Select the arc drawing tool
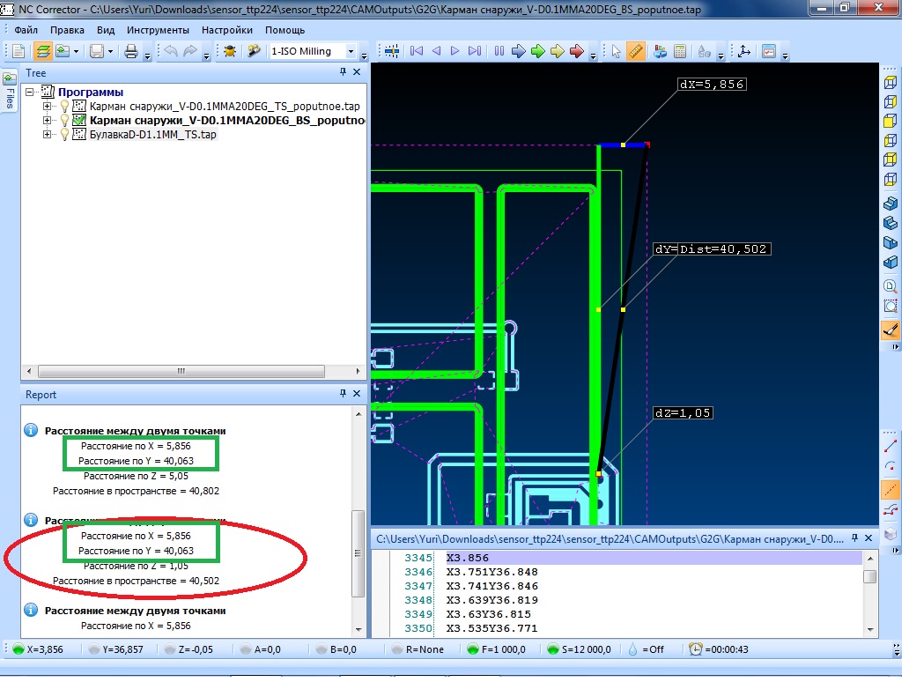This screenshot has height=682, width=909. pyautogui.click(x=891, y=467)
